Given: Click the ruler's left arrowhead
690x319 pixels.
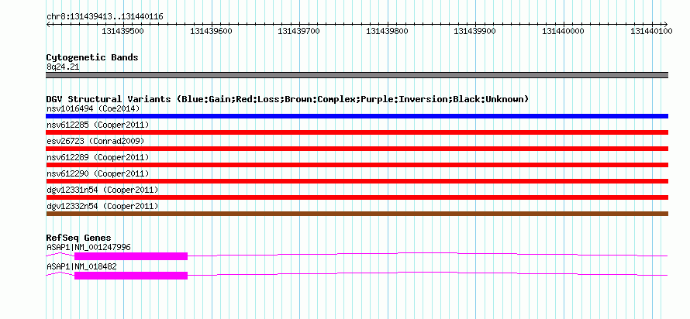Looking at the screenshot, I should tap(48, 24).
